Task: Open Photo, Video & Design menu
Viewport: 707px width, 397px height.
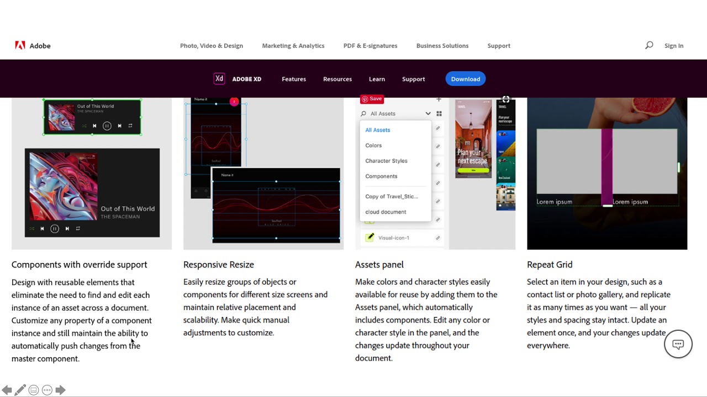Action: point(212,46)
